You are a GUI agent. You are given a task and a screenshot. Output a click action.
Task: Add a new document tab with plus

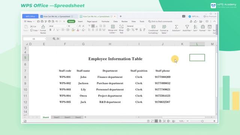tap(121, 16)
